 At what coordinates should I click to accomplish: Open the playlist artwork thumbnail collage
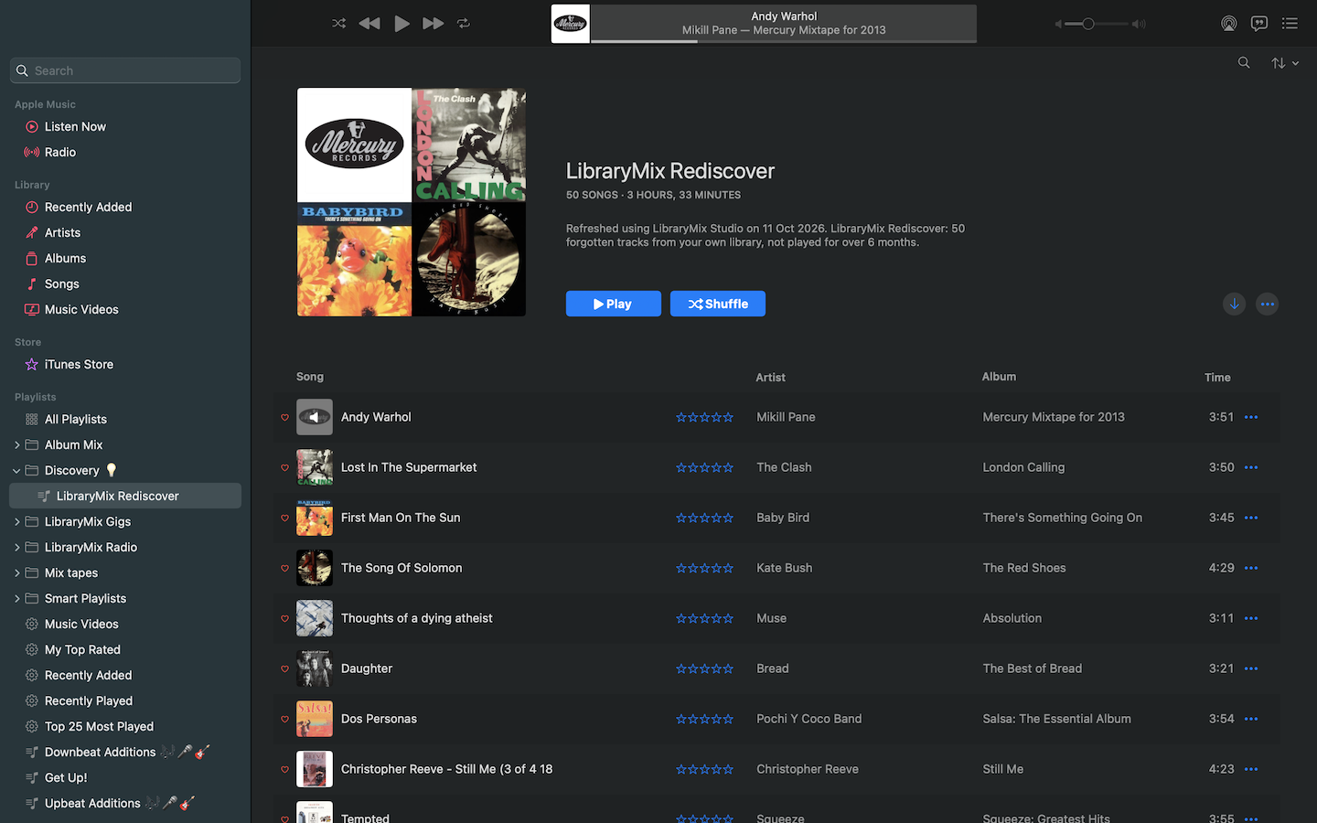point(412,202)
